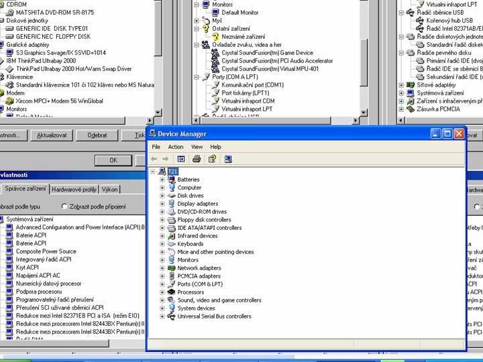This screenshot has width=483, height=362.
Task: Open the View menu
Action: pos(197,147)
